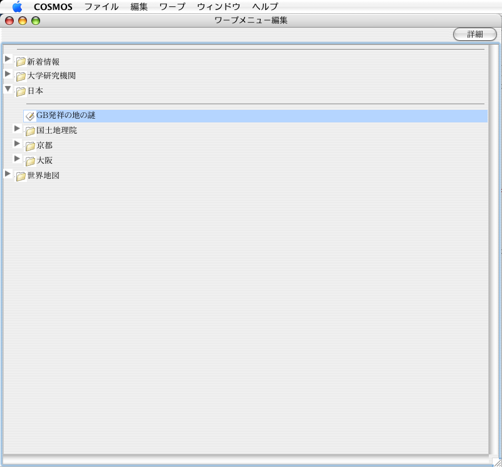
Task: Click the folder icon beside 新着情報
Action: click(21, 62)
